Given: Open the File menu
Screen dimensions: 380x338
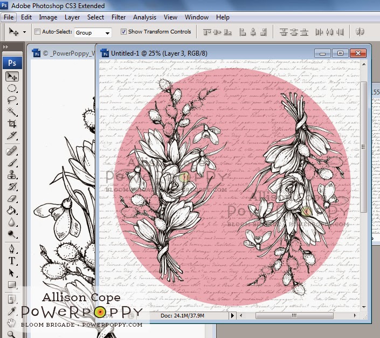Looking at the screenshot, I should tap(9, 17).
